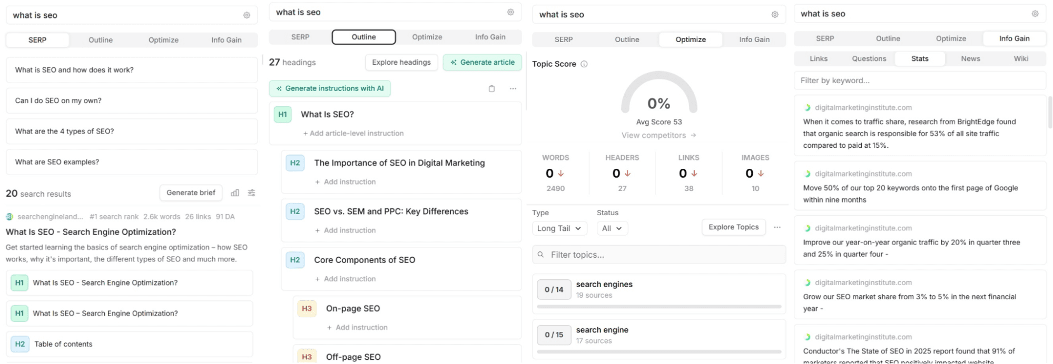Click favicon on the top 20 keywords stat card
This screenshot has width=1053, height=364.
pos(808,174)
